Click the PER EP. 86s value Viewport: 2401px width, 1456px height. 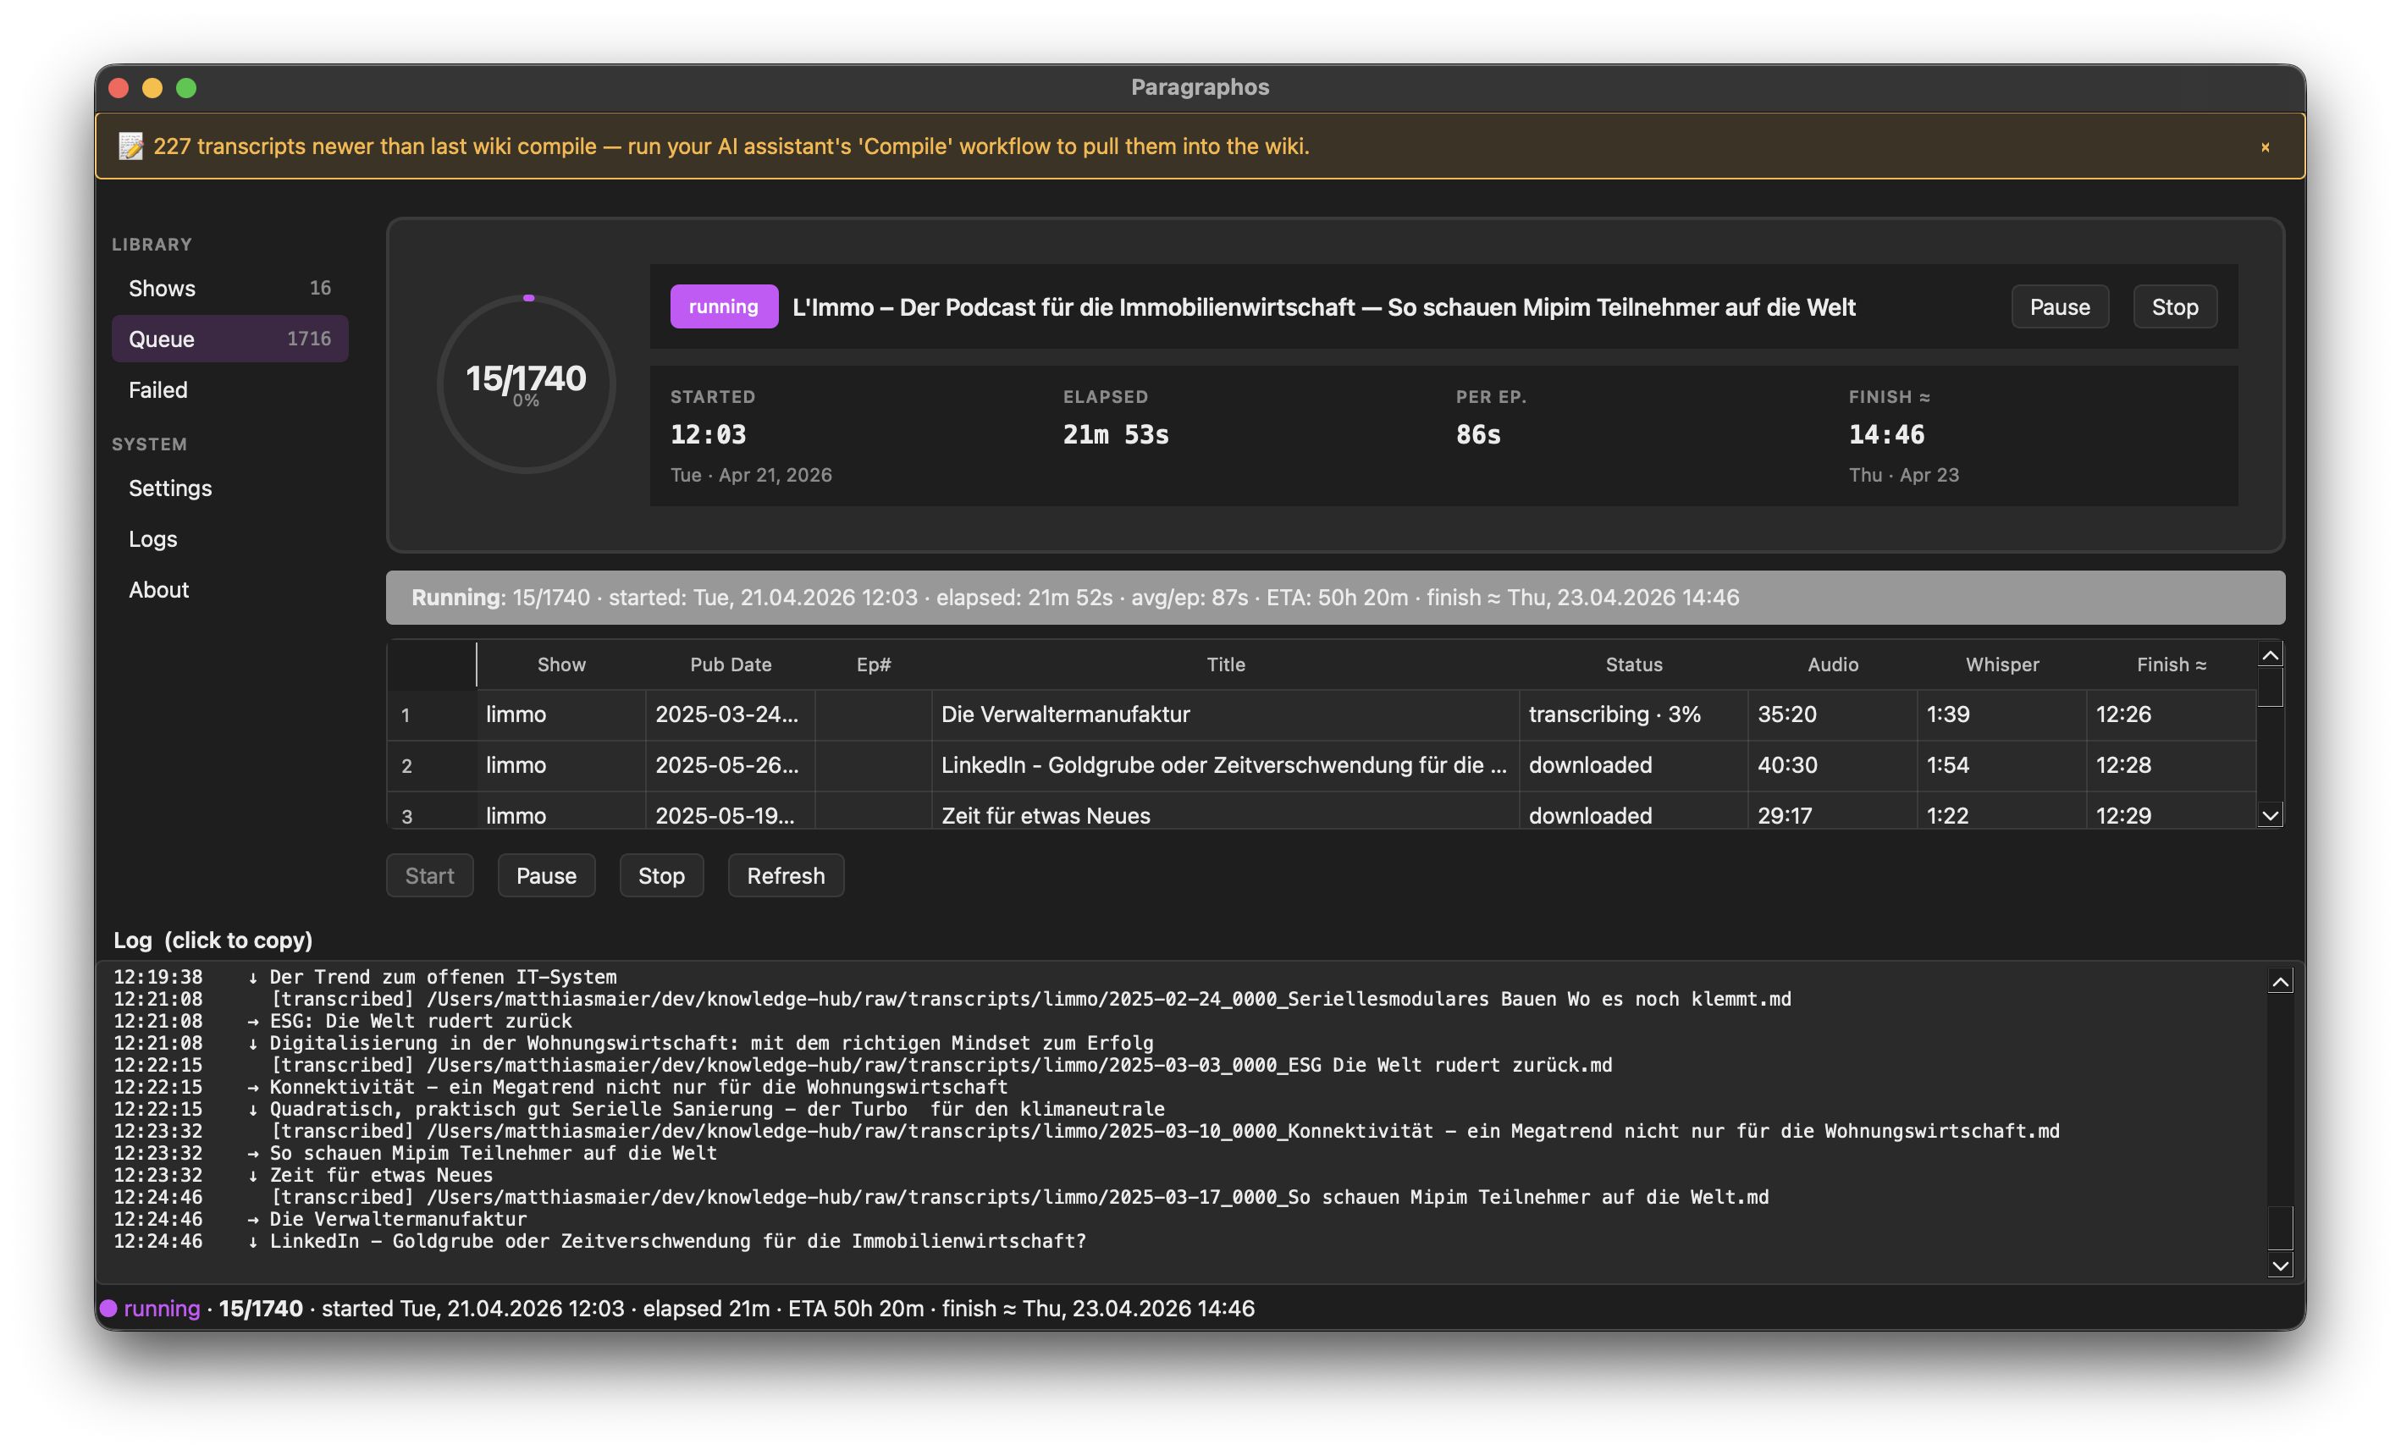pyautogui.click(x=1478, y=434)
